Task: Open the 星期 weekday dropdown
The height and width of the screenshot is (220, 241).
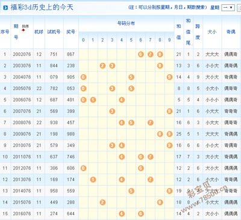Action: [x=228, y=8]
